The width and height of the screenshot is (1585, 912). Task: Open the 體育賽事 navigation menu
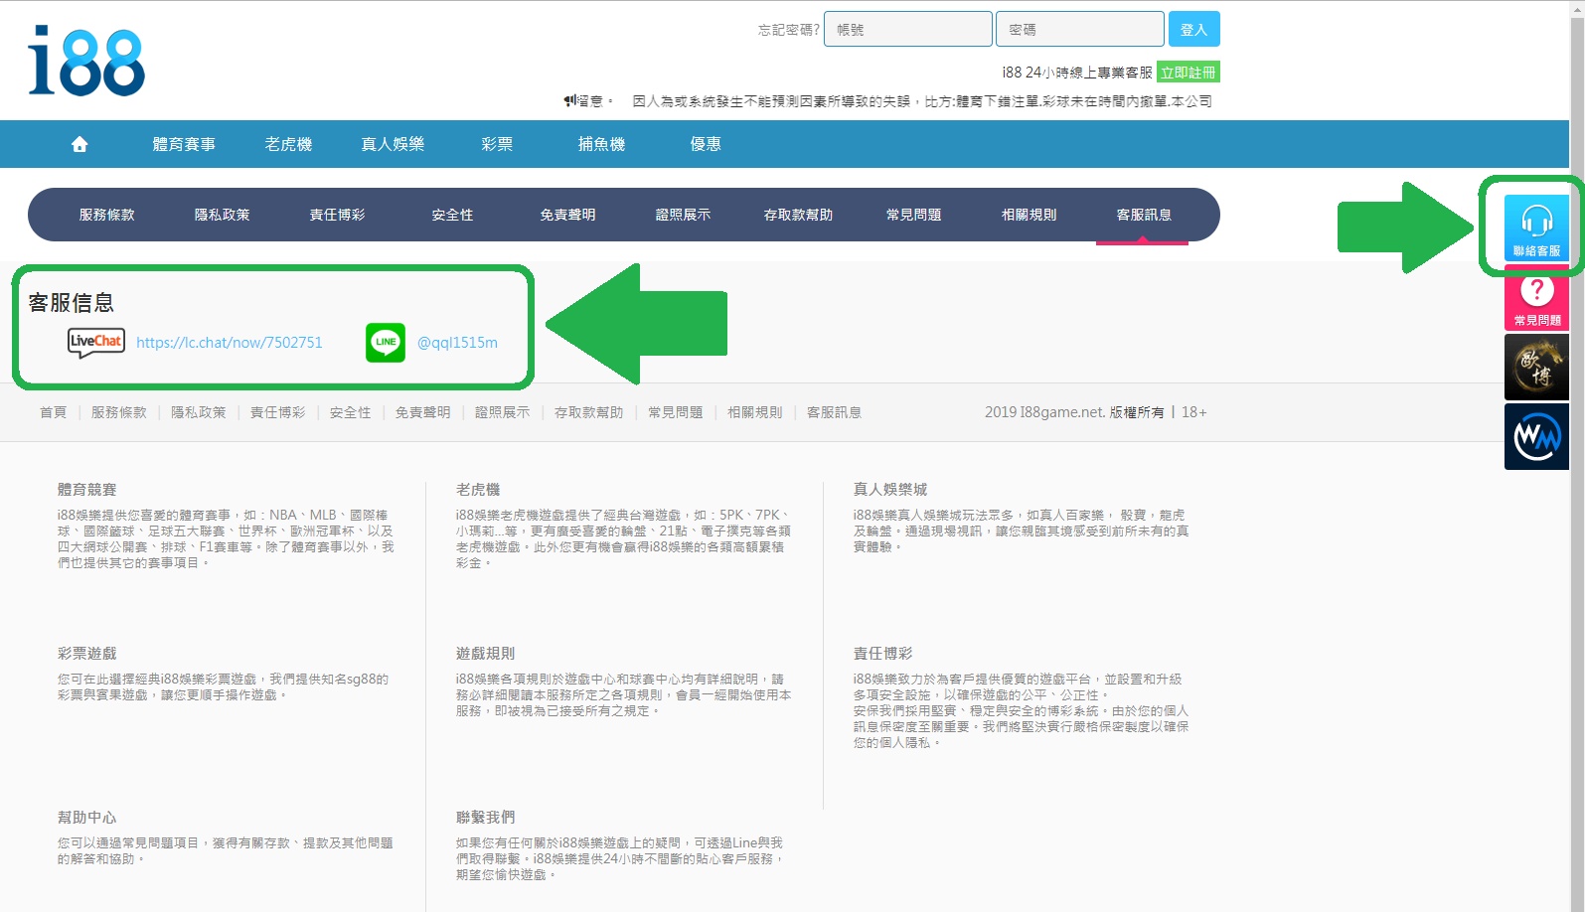(x=184, y=144)
